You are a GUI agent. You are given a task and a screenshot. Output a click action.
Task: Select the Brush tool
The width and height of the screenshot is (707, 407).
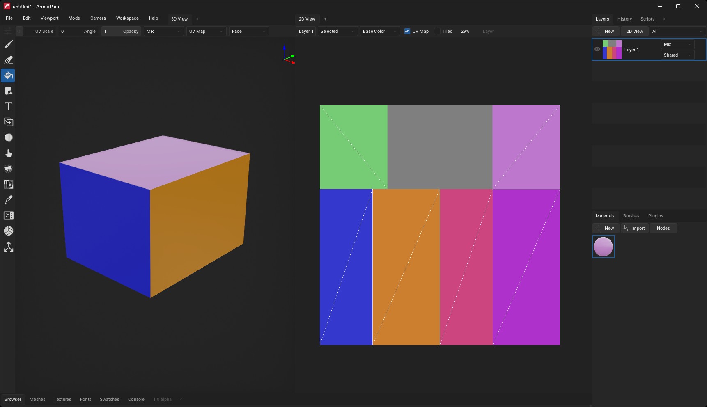(x=8, y=44)
